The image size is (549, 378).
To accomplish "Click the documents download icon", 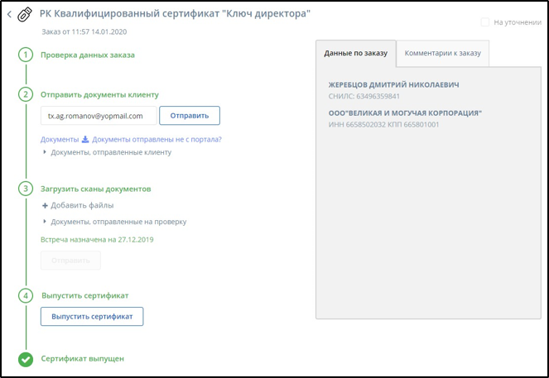I will pyautogui.click(x=84, y=139).
